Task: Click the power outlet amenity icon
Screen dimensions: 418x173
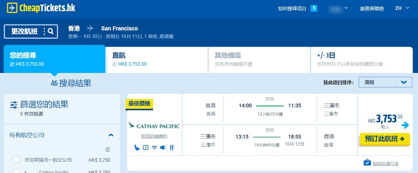Action: point(163,147)
